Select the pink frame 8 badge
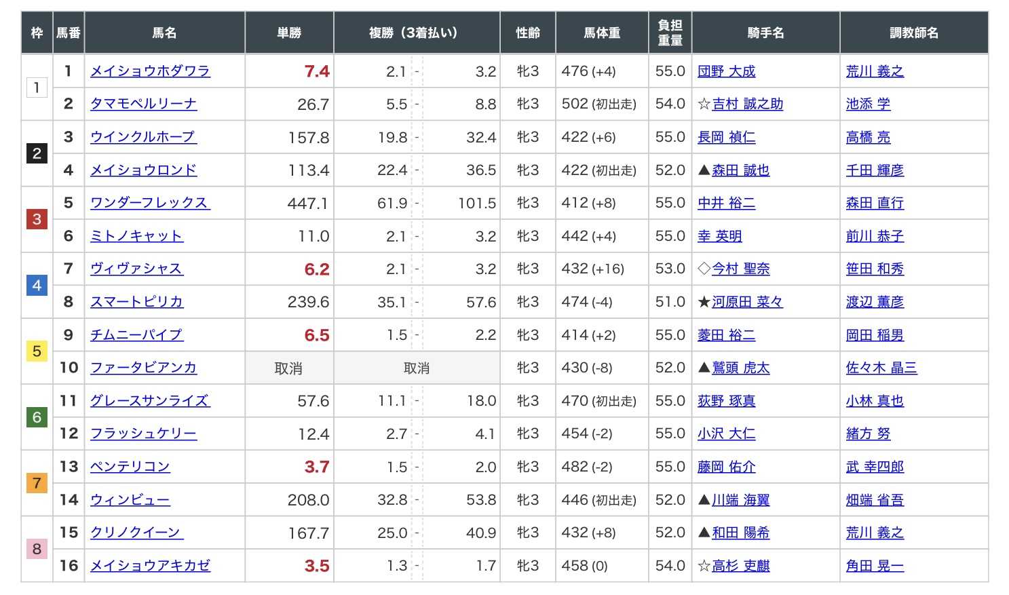The image size is (1009, 595). (37, 549)
